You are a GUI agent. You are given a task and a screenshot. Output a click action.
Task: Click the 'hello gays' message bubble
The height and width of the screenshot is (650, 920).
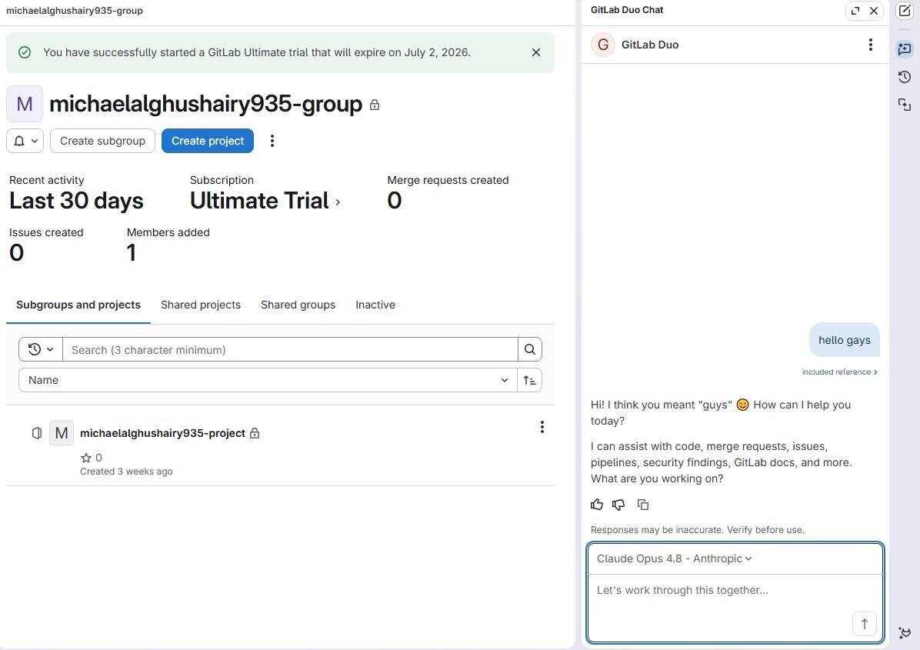pos(845,340)
